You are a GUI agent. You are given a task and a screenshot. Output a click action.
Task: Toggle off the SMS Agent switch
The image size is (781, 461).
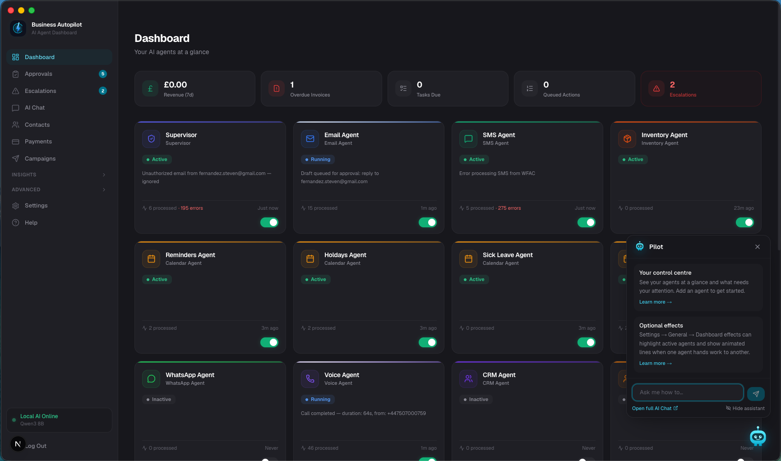pos(587,222)
